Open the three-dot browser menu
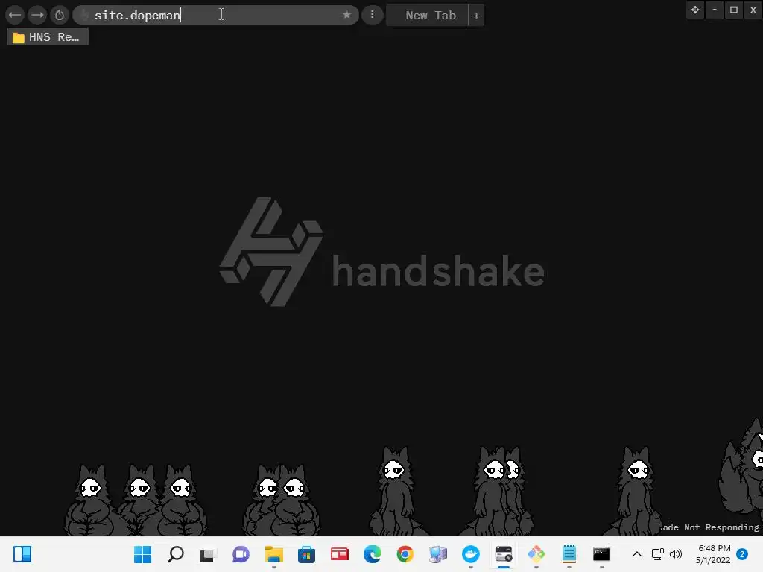 click(373, 15)
